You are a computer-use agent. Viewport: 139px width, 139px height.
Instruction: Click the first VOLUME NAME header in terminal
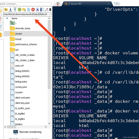(x=93, y=58)
